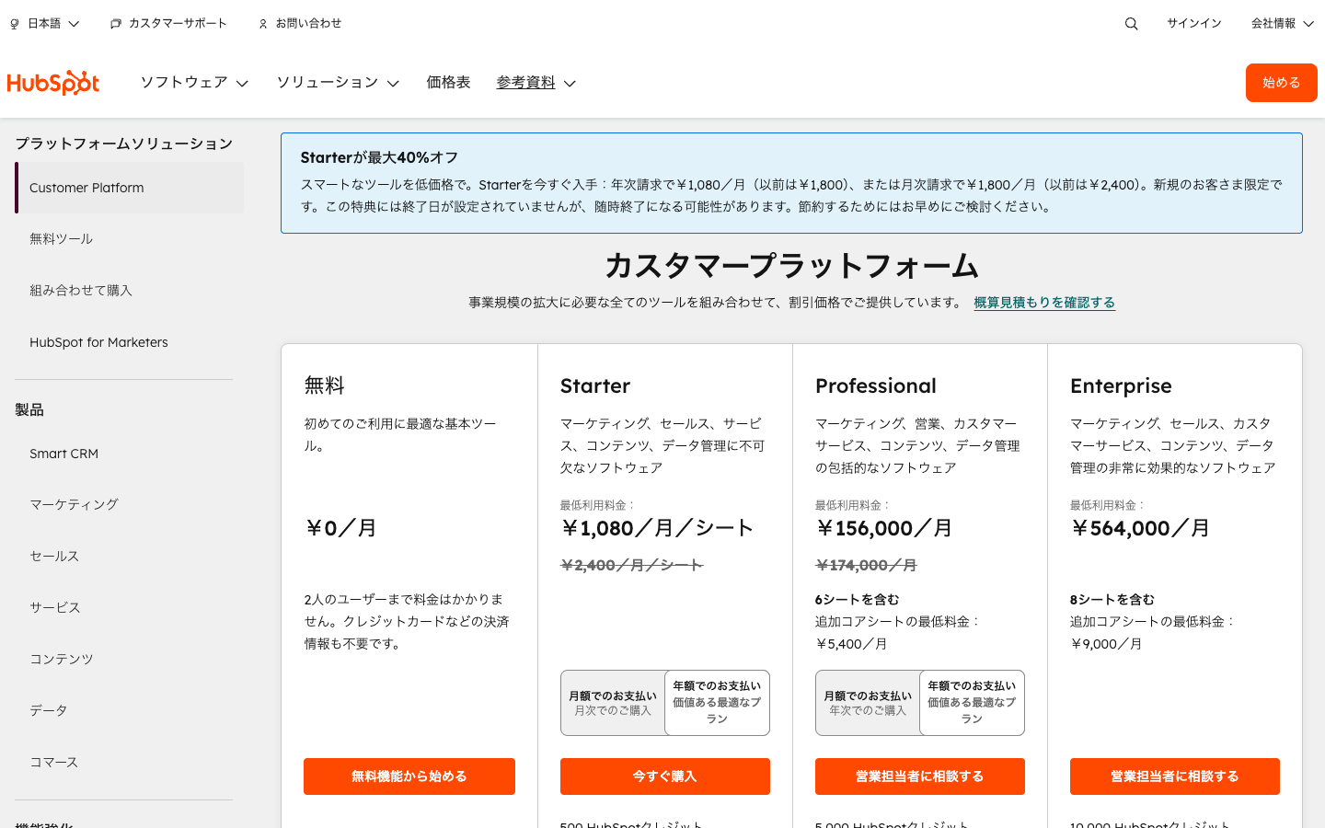The height and width of the screenshot is (828, 1325).
Task: Switch Professional plan to 年額でのお支払い
Action: 972,702
